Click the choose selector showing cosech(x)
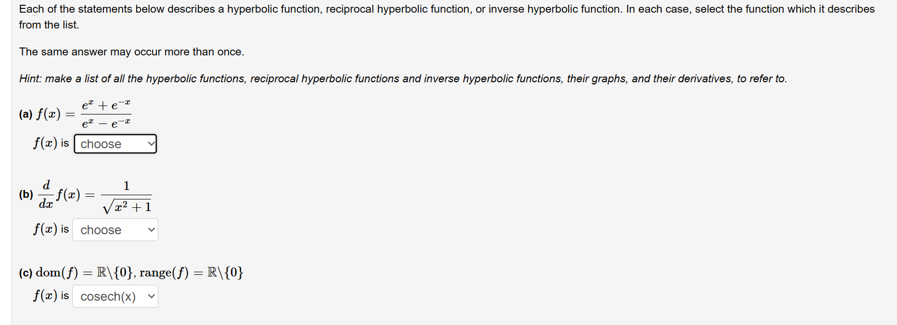Viewport: 897px width, 325px height. tap(115, 296)
